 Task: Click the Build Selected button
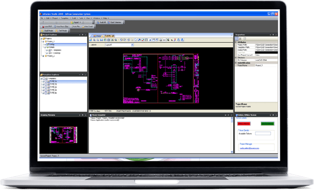[x=115, y=22]
